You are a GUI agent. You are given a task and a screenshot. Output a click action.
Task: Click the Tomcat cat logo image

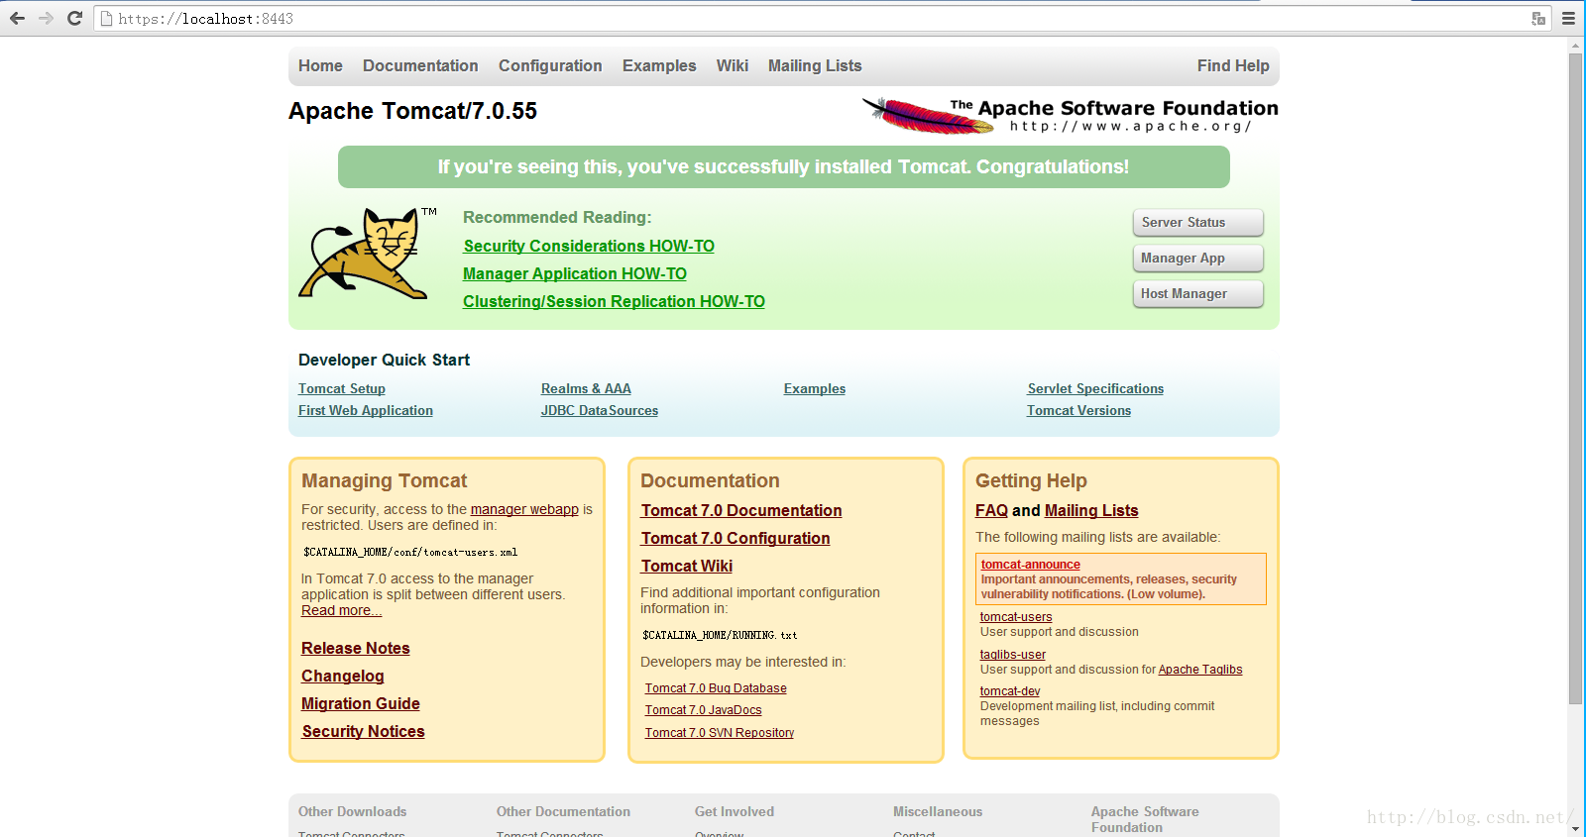(368, 253)
